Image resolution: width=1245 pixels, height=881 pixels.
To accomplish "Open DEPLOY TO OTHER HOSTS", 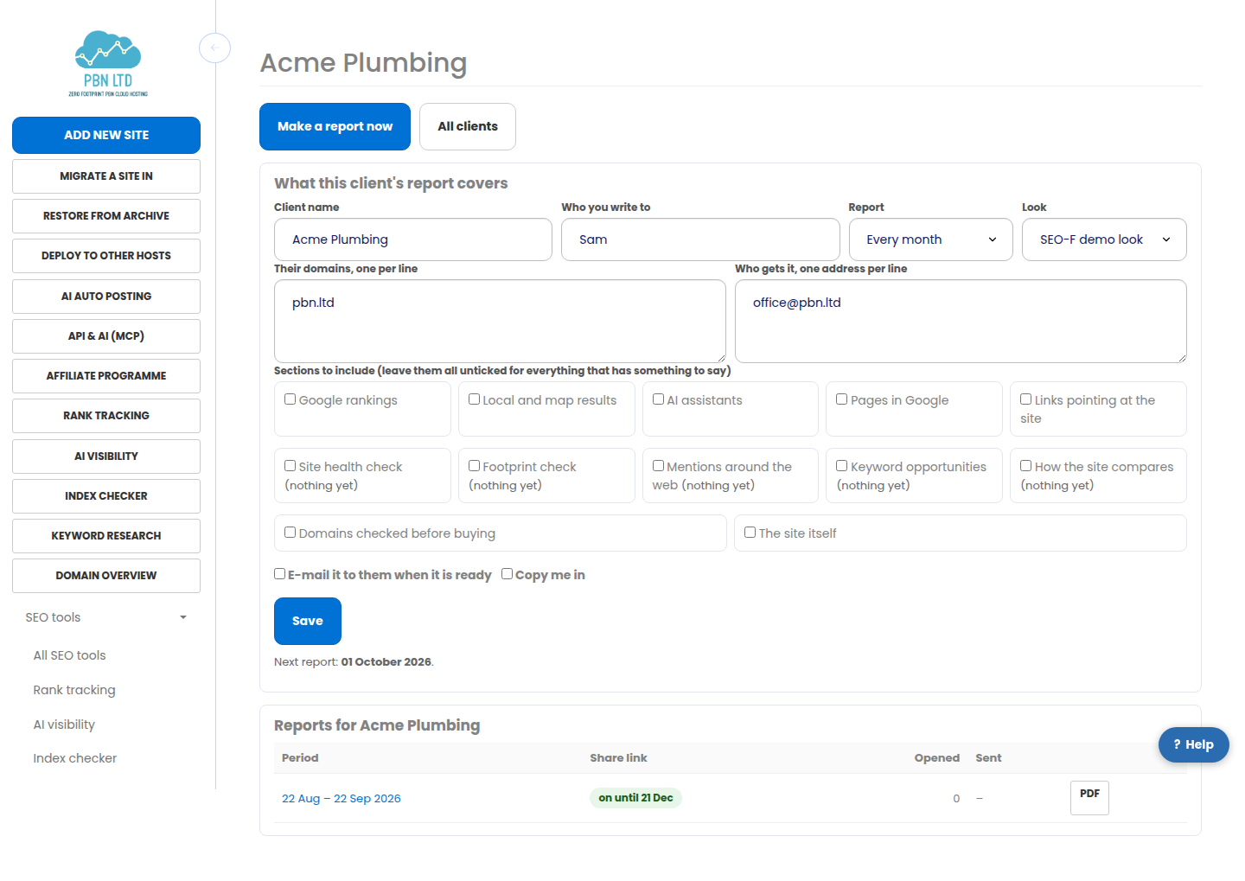I will (x=106, y=256).
